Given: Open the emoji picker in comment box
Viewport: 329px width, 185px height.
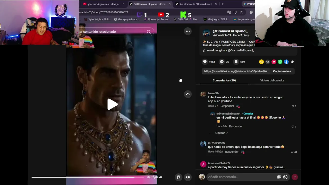Looking at the screenshot, I should [285, 177].
